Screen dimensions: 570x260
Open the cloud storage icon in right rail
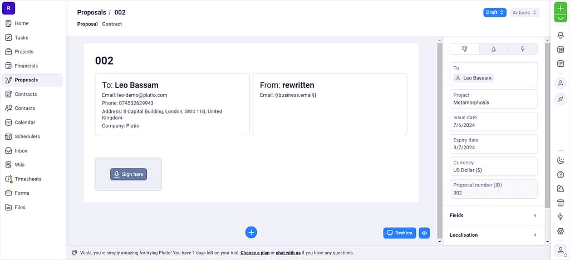(561, 189)
